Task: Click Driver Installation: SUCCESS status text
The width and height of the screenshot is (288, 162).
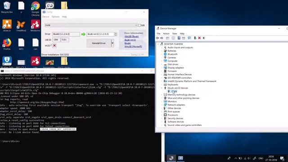Action: (x=55, y=55)
